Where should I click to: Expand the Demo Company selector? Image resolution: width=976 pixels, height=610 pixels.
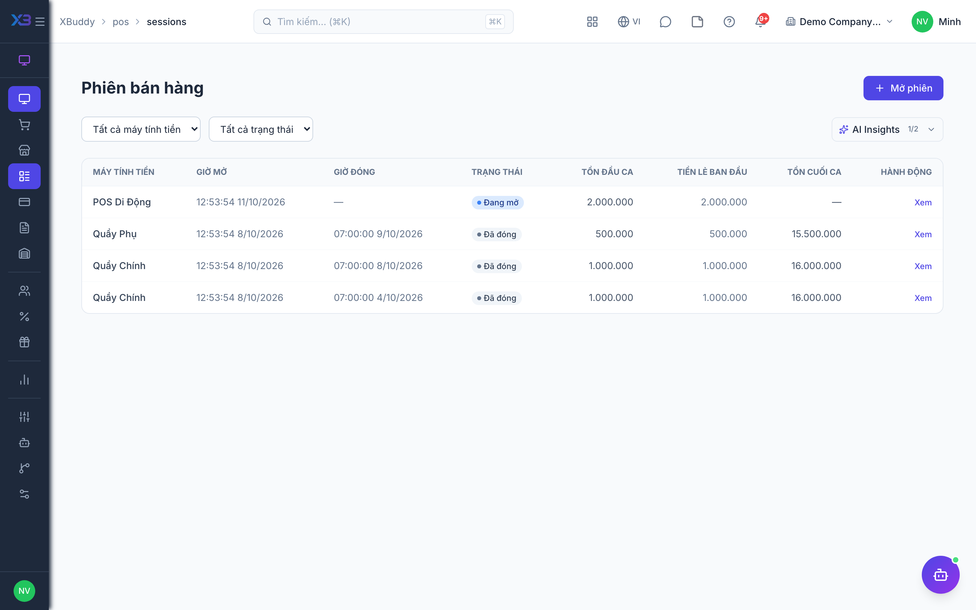tap(839, 22)
